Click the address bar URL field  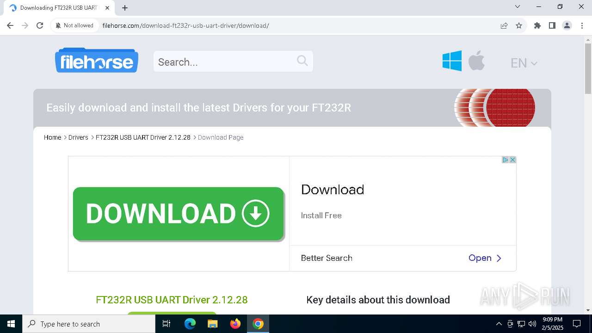pos(296,25)
